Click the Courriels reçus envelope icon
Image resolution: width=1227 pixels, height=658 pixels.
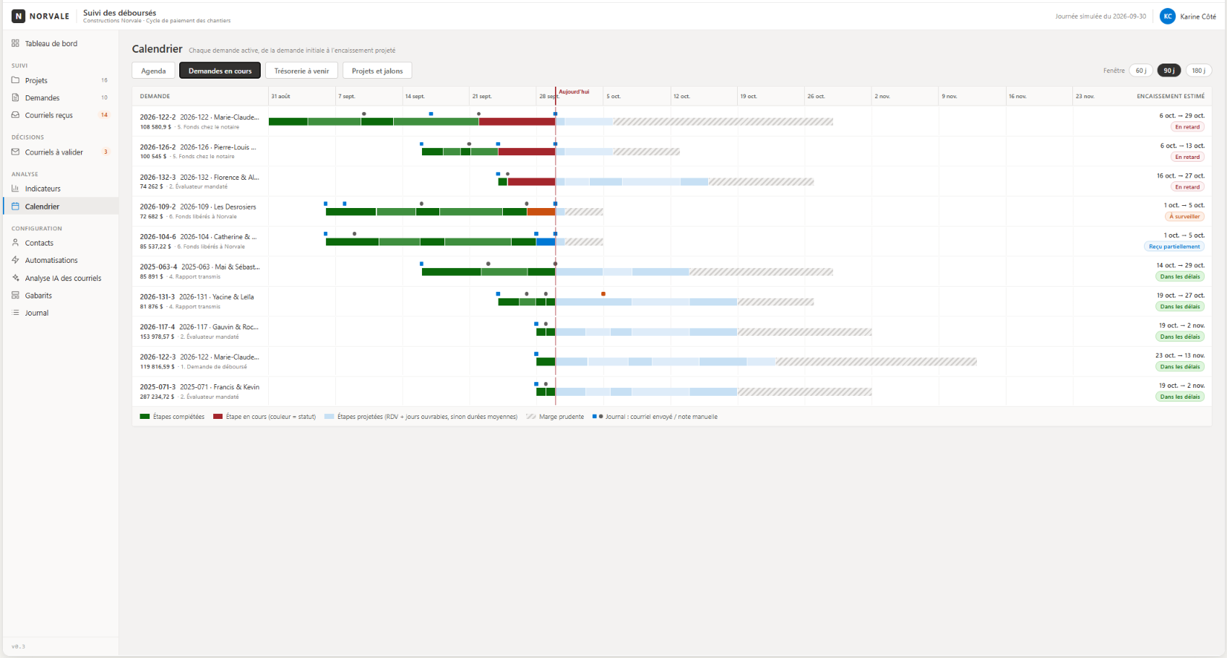(15, 115)
